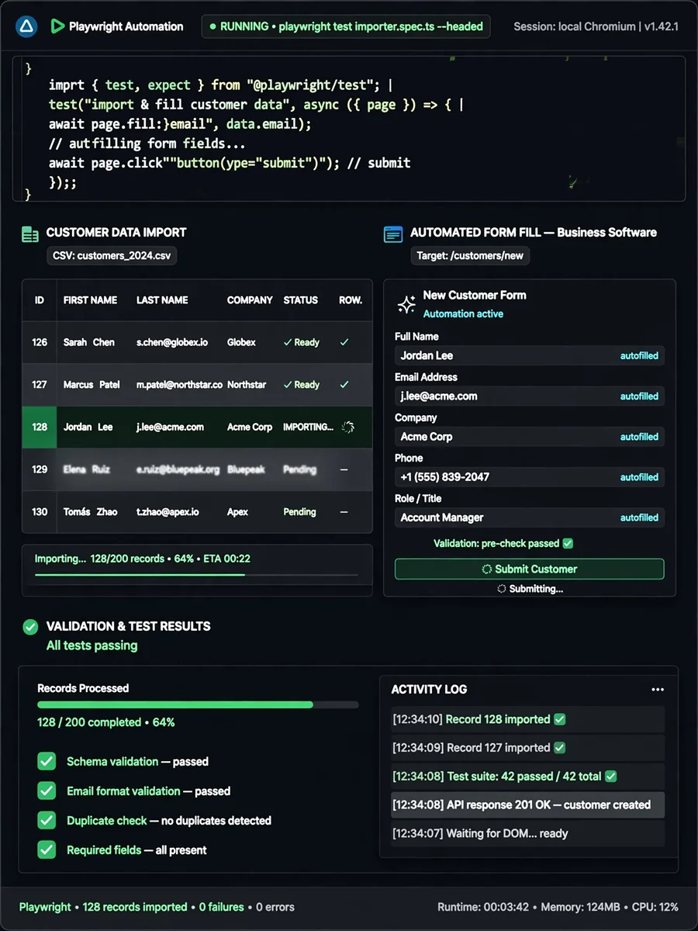Click the 0 failures status bar entry
The image size is (698, 931).
coord(222,907)
